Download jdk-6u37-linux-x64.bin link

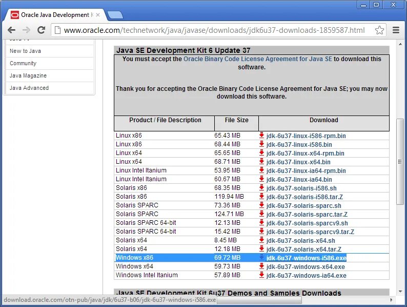click(298, 162)
